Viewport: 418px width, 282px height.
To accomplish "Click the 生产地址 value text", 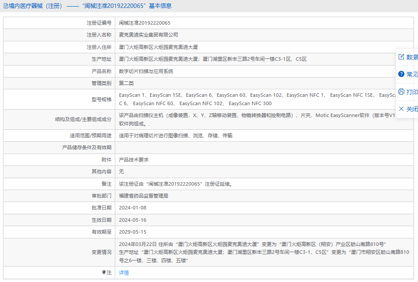I will (213, 59).
